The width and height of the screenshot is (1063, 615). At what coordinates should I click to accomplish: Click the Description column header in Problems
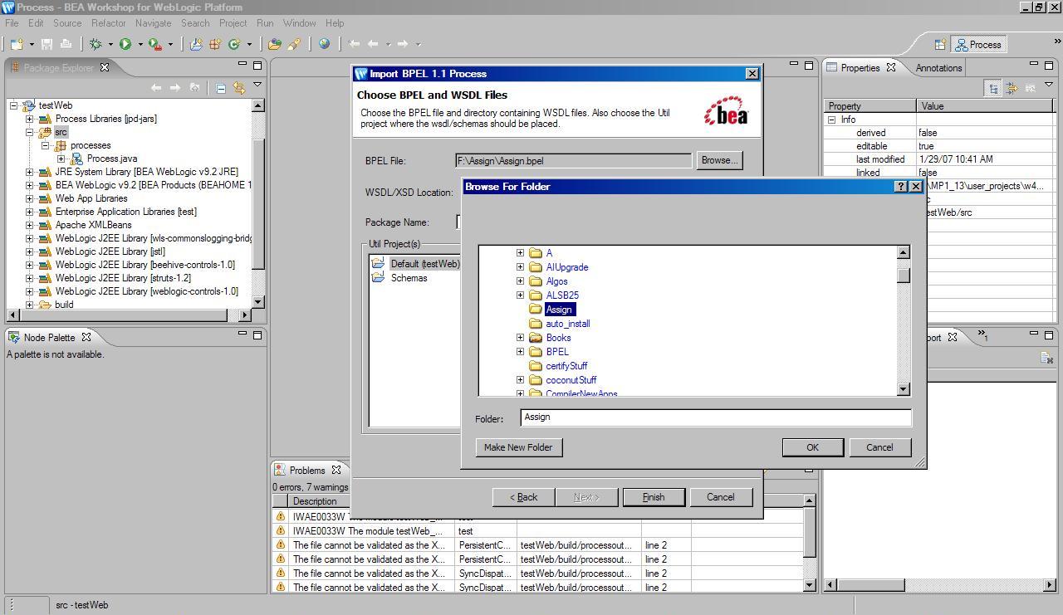coord(371,501)
